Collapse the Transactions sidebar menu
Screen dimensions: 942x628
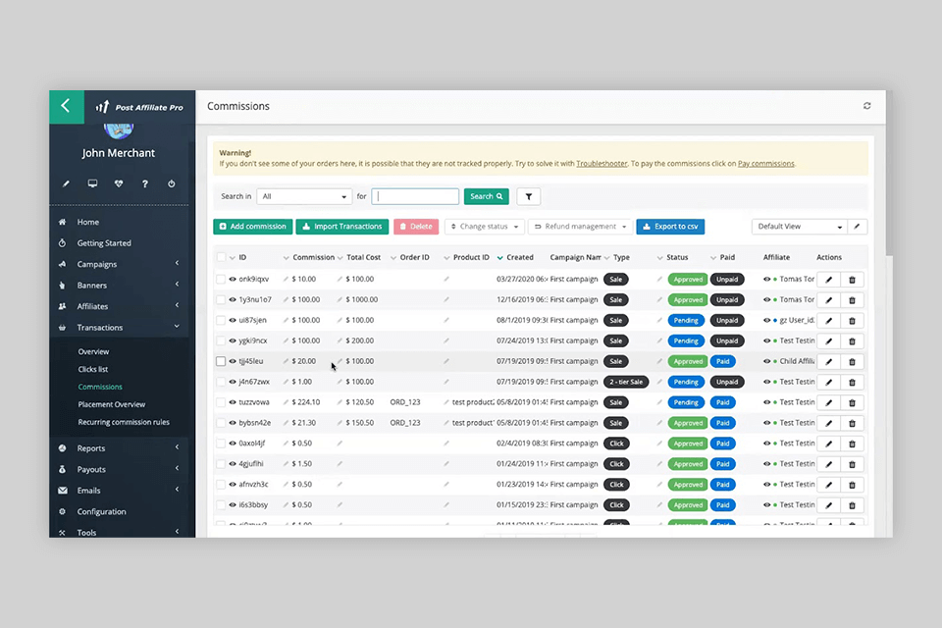(119, 327)
